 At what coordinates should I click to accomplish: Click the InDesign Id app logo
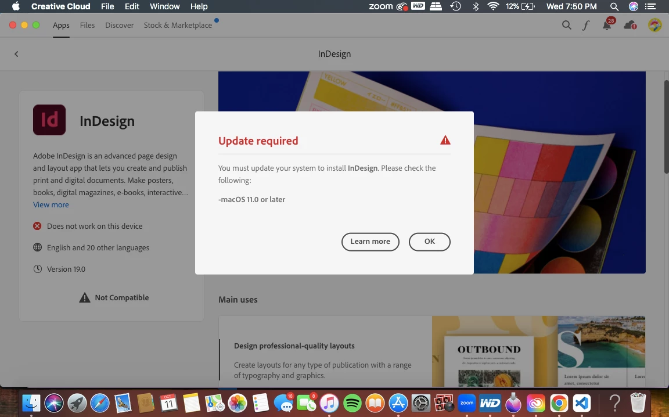pos(49,120)
